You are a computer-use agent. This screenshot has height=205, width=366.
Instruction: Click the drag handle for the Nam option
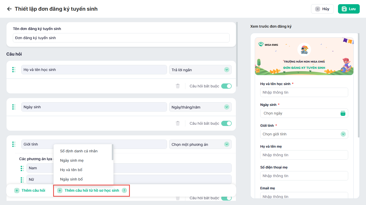(x=22, y=168)
